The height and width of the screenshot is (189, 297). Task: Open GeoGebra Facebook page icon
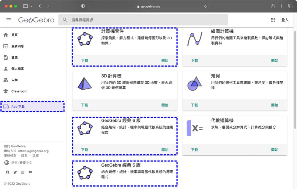click(8, 172)
